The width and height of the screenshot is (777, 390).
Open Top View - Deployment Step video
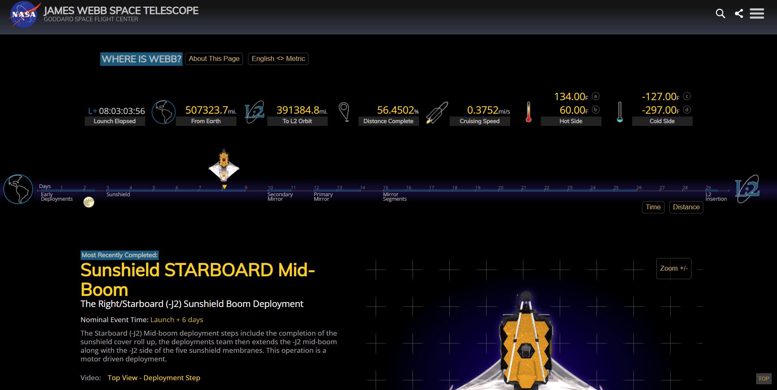pos(154,378)
